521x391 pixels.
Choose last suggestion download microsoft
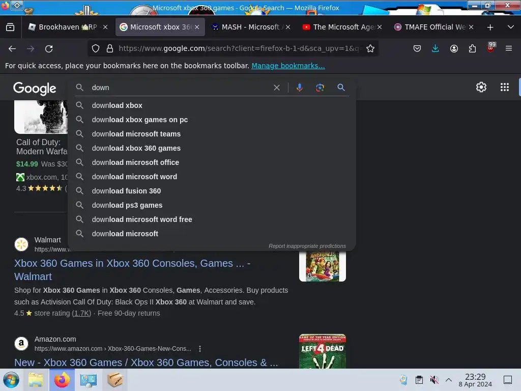[x=212, y=234]
